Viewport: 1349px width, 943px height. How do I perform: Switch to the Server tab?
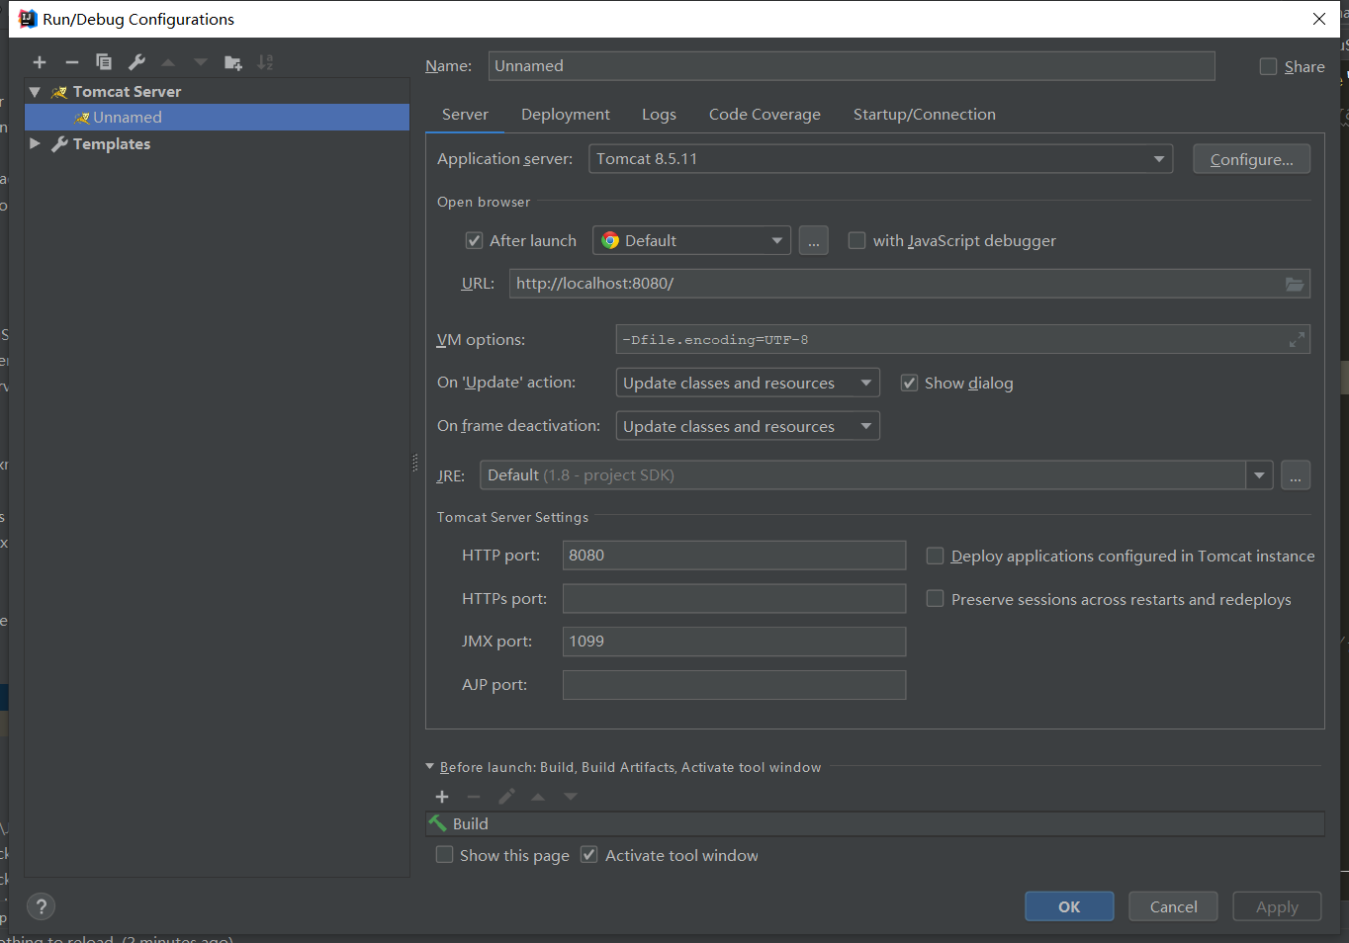pos(465,115)
